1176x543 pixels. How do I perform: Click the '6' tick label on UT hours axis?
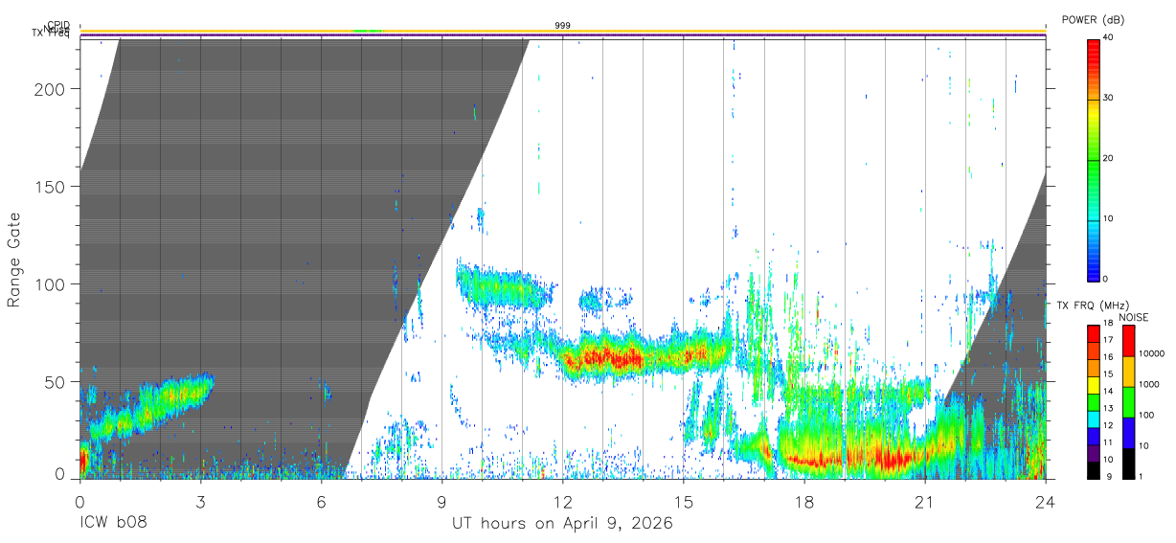point(322,502)
